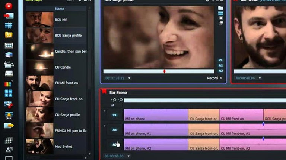The image size is (286, 160).
Task: Toggle A2 channel in source viewer
Action: [x=220, y=71]
